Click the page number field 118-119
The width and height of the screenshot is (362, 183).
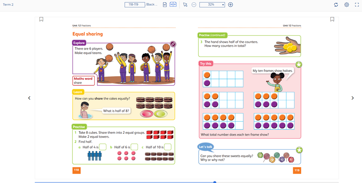(x=134, y=5)
